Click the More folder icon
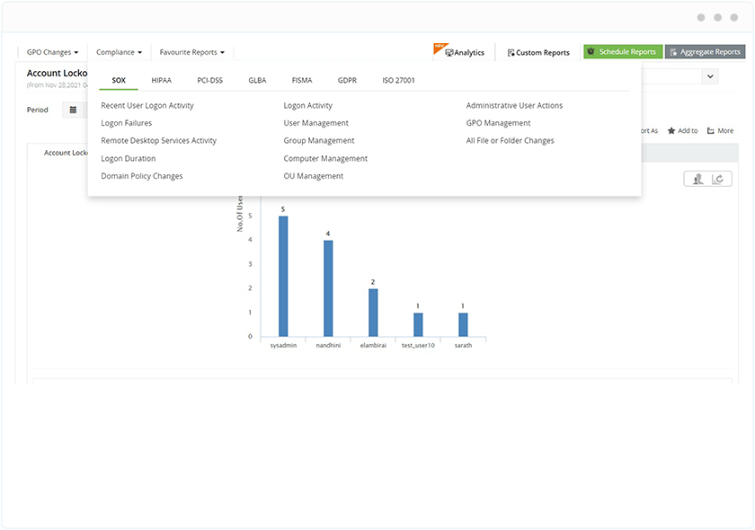The height and width of the screenshot is (530, 755). tap(711, 130)
